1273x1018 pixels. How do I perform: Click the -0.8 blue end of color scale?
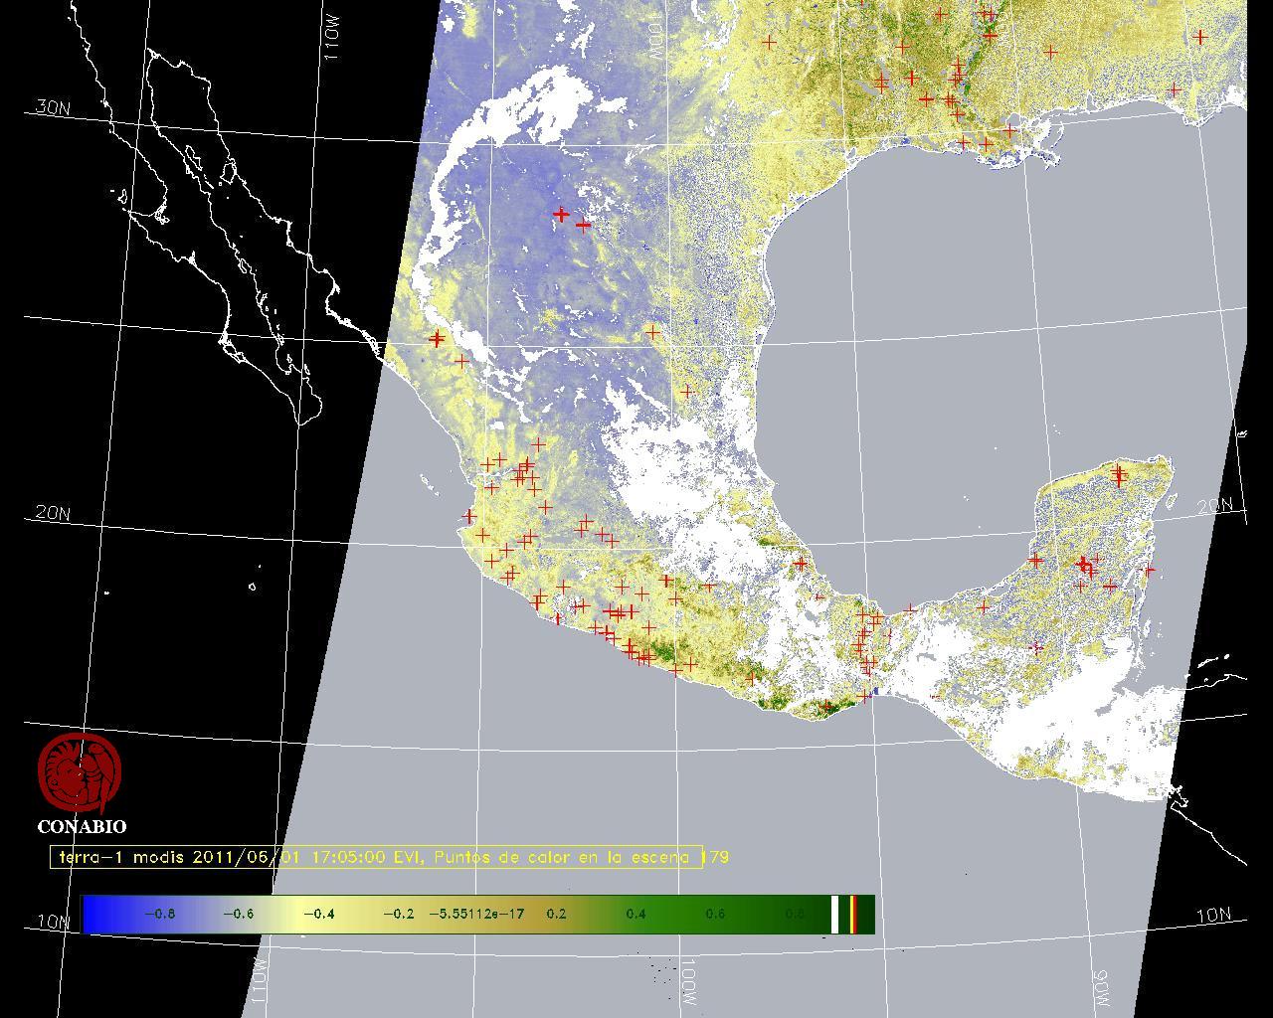(x=159, y=914)
